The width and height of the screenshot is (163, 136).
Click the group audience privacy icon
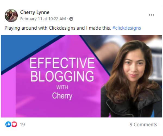pyautogui.click(x=71, y=19)
